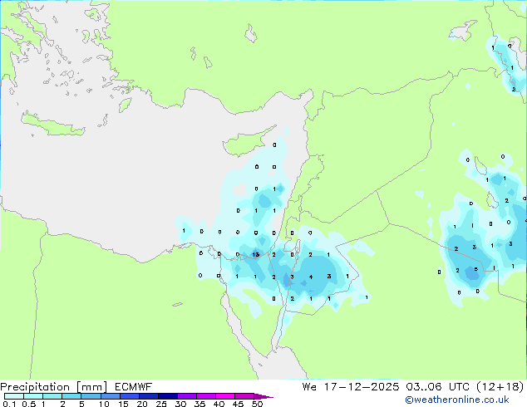This screenshot has width=527, height=407.
Task: Pick the lightest 0.1–0.5 mm legend swatch
Action: (14, 396)
